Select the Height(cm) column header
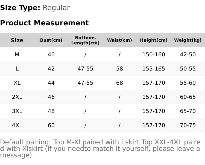This screenshot has width=205, height=165. (x=154, y=40)
